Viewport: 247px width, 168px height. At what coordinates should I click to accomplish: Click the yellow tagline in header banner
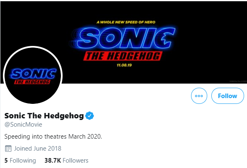tap(126, 22)
